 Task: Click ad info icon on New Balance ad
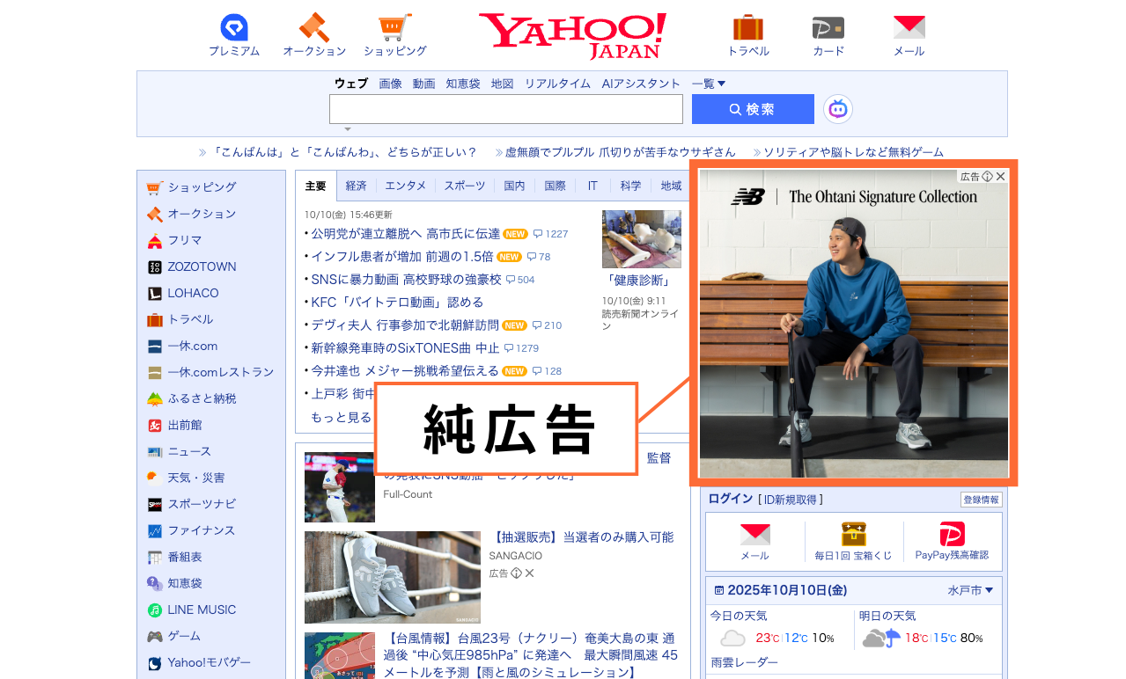pos(987,176)
